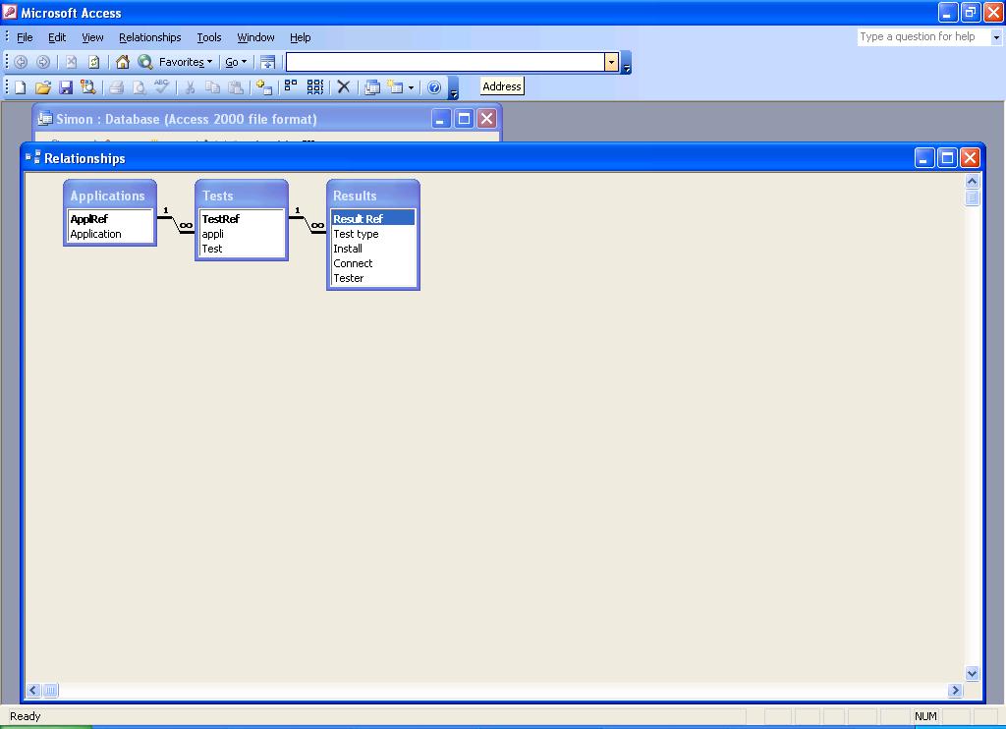Screen dimensions: 1006x729
Task: Click the horizontal scrollbar left arrow
Action: [33, 691]
